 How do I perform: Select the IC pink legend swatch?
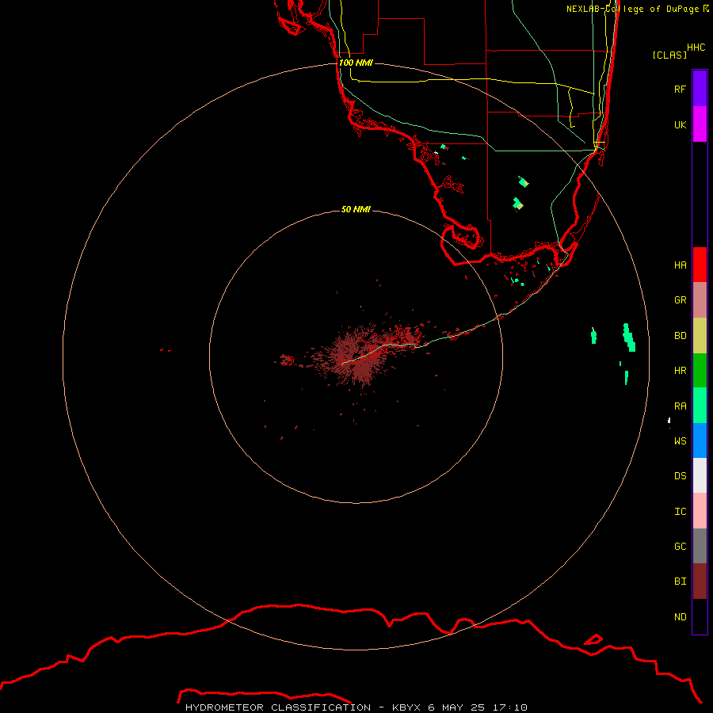(x=700, y=511)
